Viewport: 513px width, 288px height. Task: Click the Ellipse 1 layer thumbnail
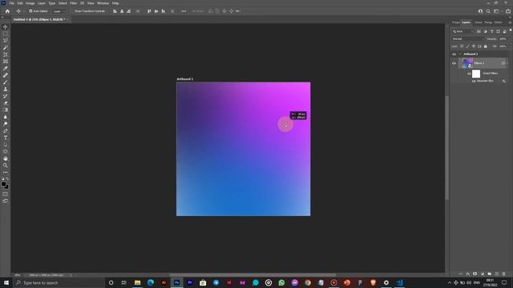(x=467, y=63)
